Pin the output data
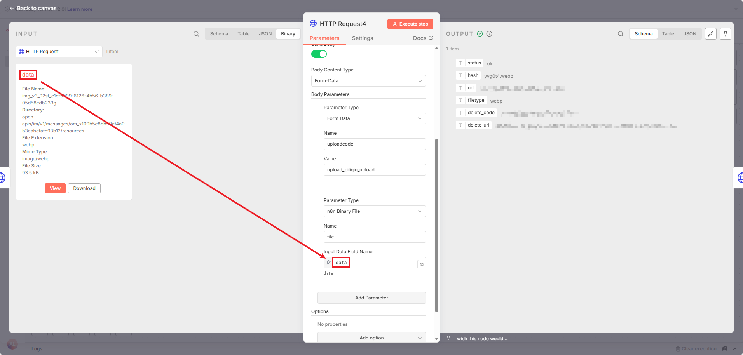 tap(726, 34)
